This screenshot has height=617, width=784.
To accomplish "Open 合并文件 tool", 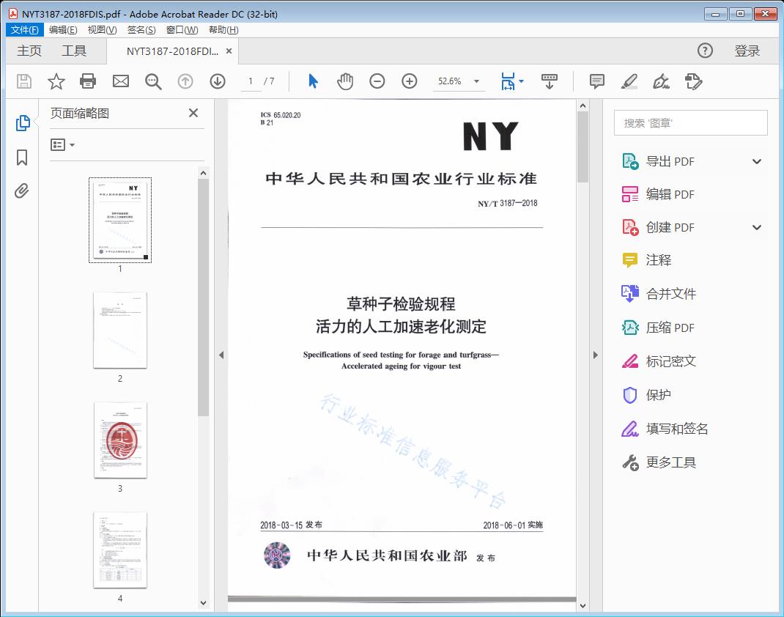I will pyautogui.click(x=670, y=294).
